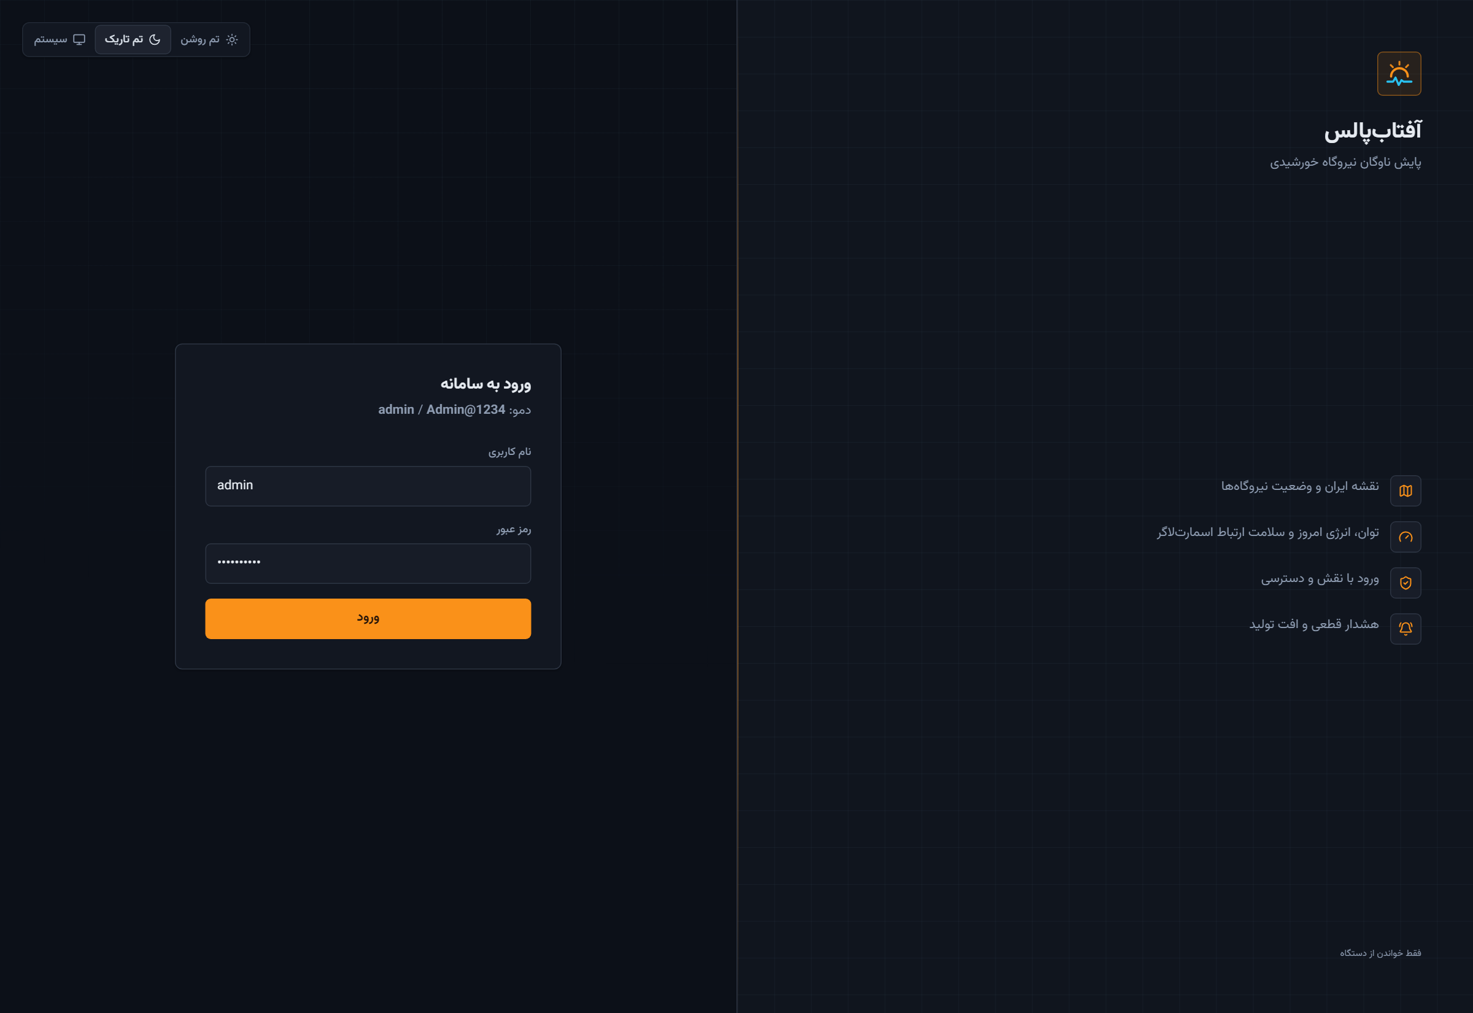Image resolution: width=1473 pixels, height=1013 pixels.
Task: Click the text هشدار قطعی و افت تولید
Action: [1314, 624]
